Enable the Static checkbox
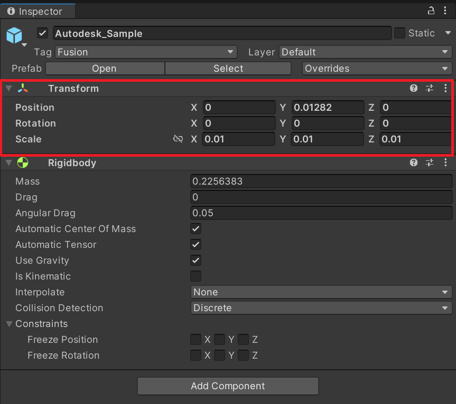The width and height of the screenshot is (456, 404). tap(399, 33)
